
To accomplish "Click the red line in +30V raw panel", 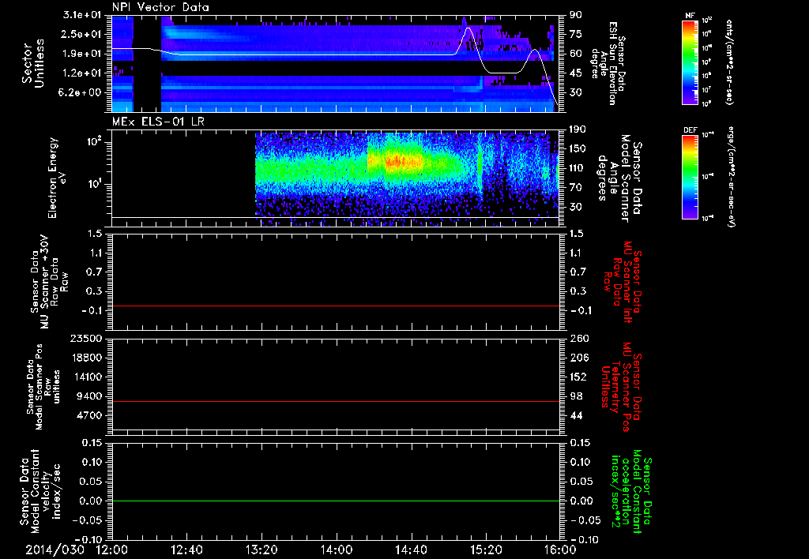I will pyautogui.click(x=336, y=306).
